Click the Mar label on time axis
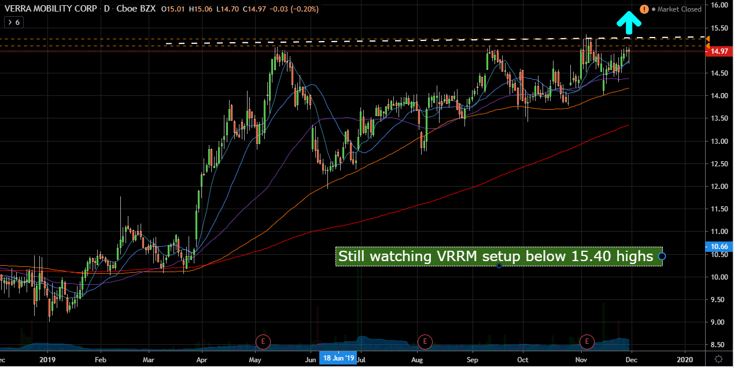Image resolution: width=734 pixels, height=368 pixels. click(148, 359)
